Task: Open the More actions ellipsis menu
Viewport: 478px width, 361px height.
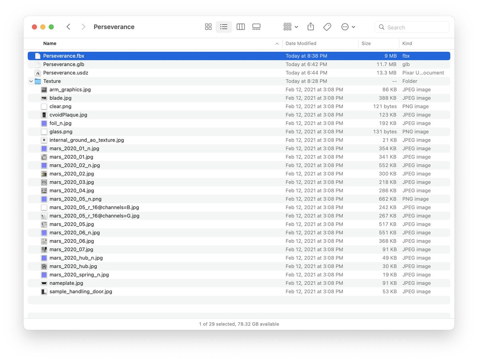Action: (348, 27)
